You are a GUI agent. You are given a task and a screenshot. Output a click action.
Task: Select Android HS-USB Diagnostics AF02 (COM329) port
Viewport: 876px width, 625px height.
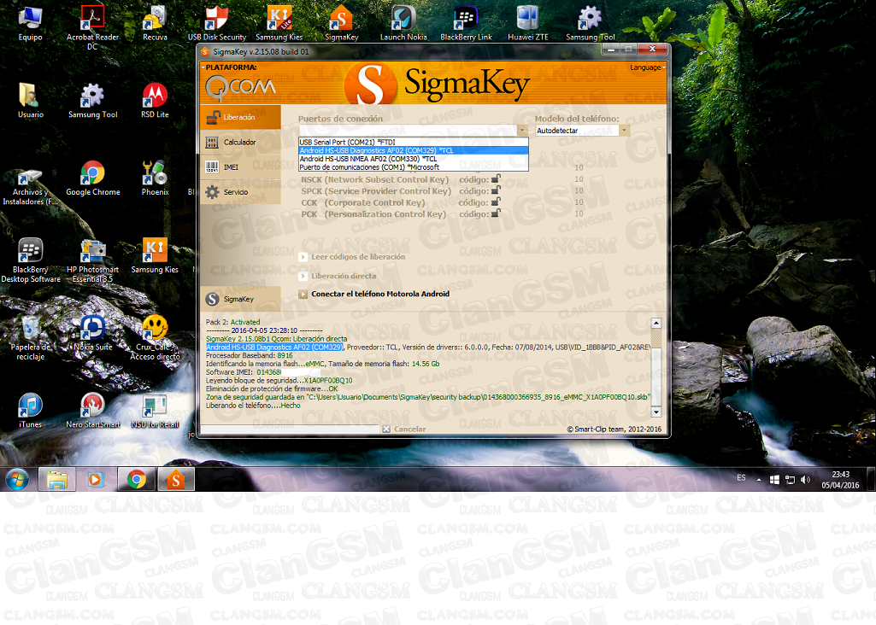pyautogui.click(x=414, y=150)
